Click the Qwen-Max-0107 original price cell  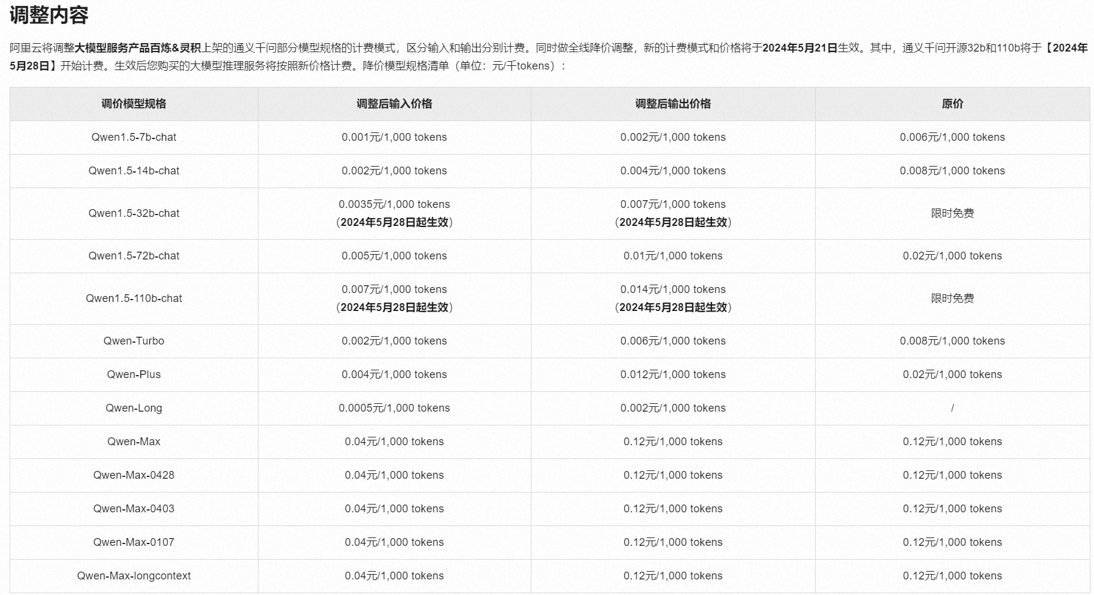pos(952,542)
